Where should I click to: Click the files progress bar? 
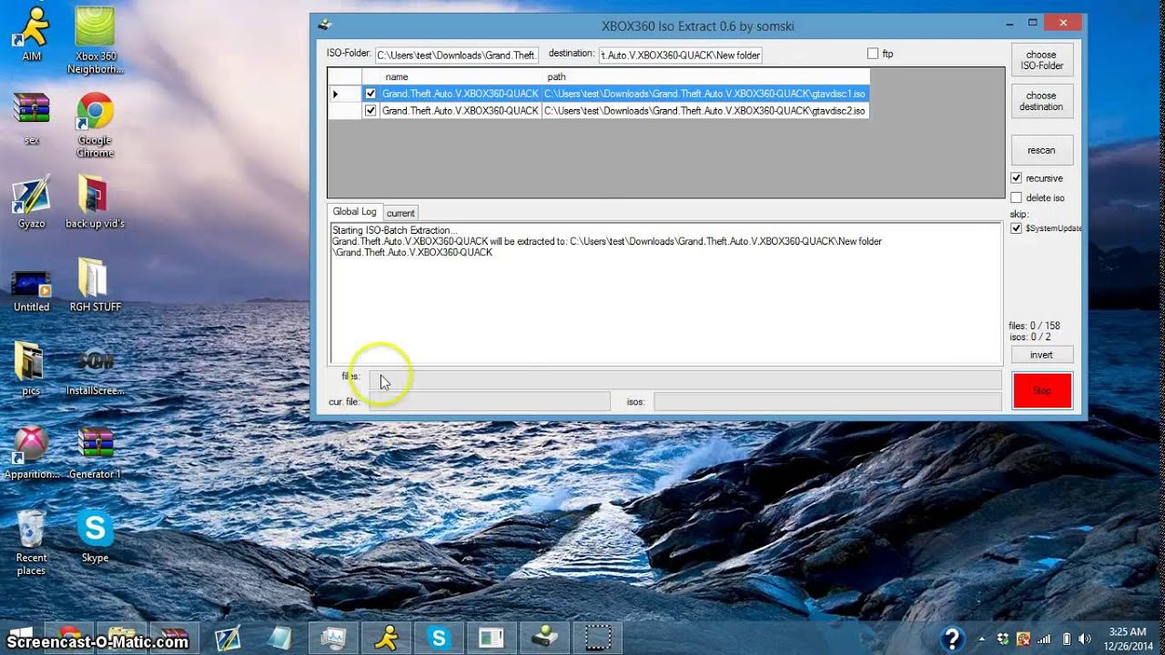pyautogui.click(x=684, y=379)
